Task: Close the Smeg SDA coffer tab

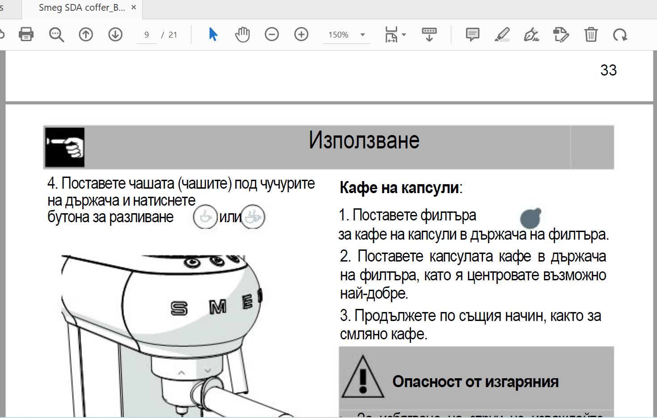Action: [x=134, y=8]
